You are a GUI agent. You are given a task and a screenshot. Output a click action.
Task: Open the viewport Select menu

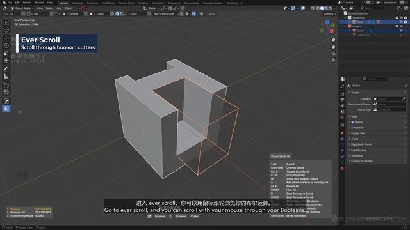coord(49,8)
